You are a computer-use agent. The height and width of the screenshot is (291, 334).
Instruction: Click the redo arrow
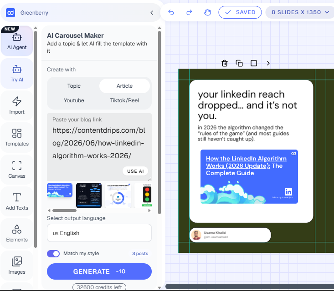click(189, 12)
